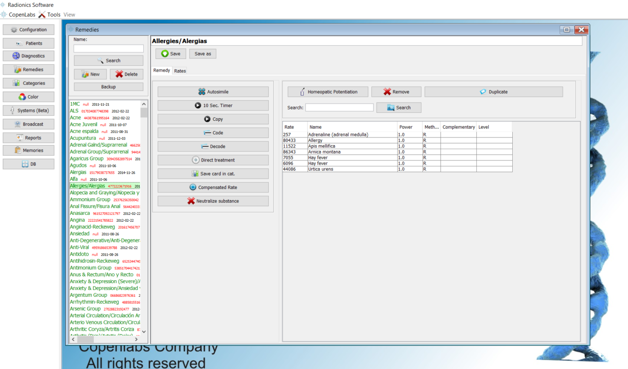This screenshot has height=369, width=628.
Task: Select Anti-Viral in remedies list
Action: coord(79,247)
